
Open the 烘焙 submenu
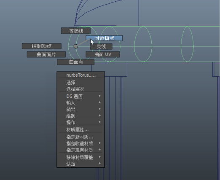click(80, 164)
